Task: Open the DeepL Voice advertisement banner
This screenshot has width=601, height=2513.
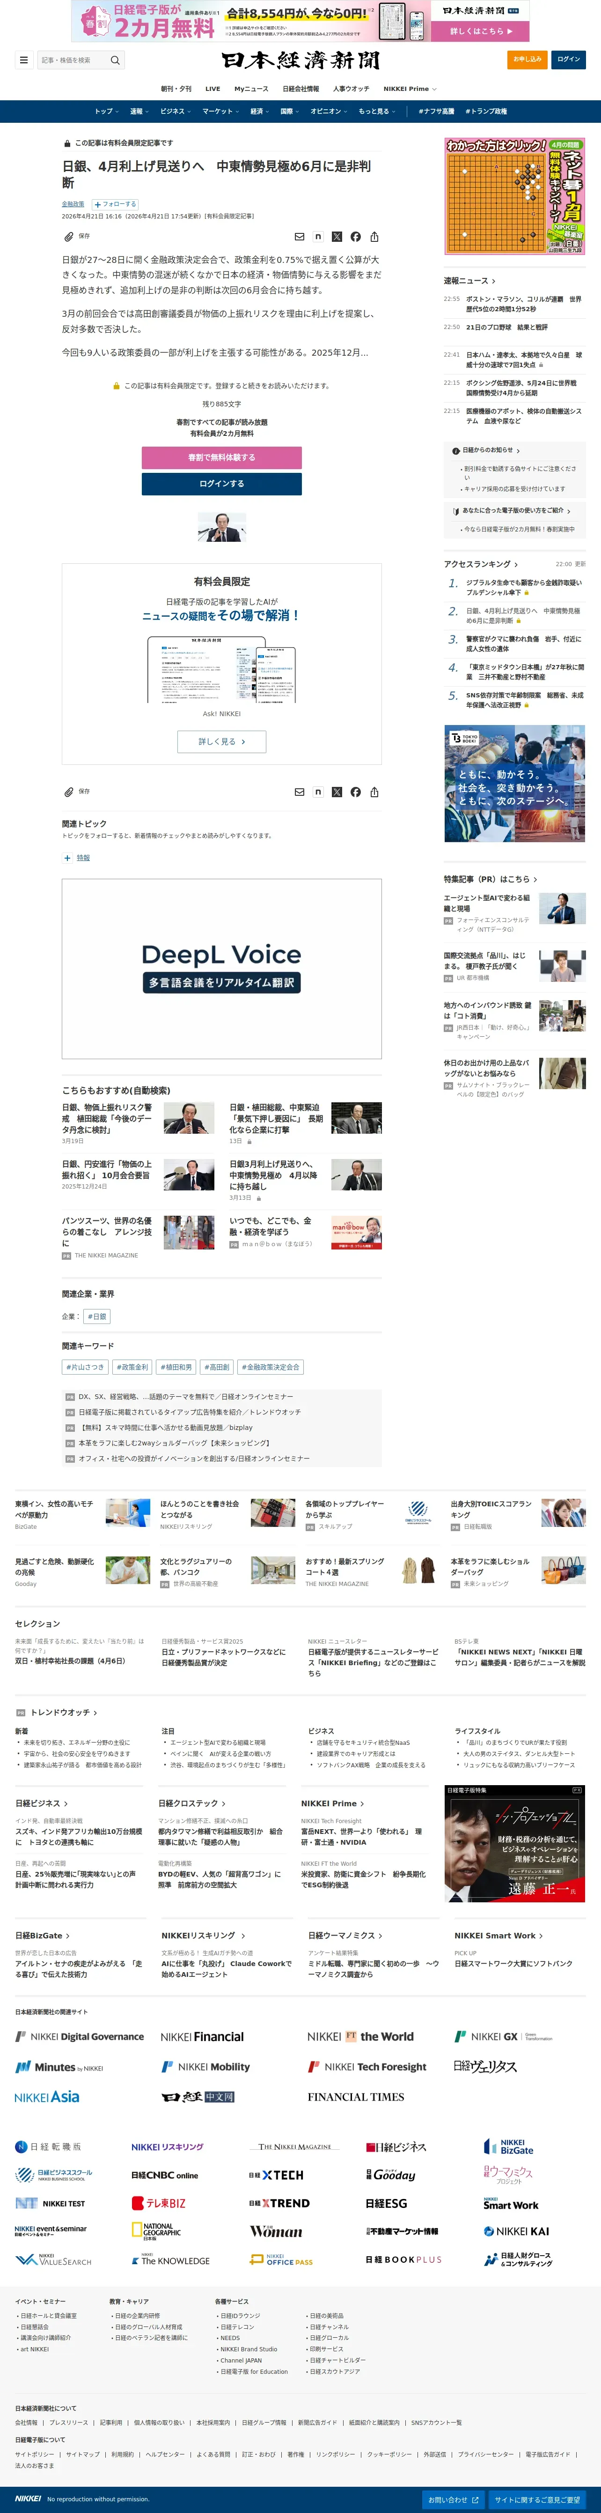Action: 222,969
